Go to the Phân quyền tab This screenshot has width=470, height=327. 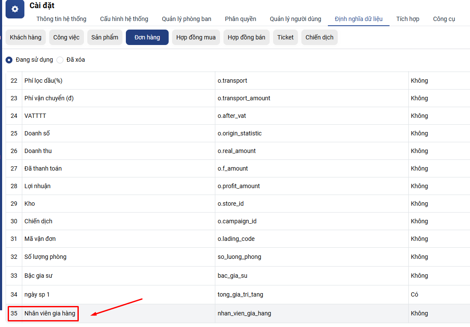pos(241,19)
